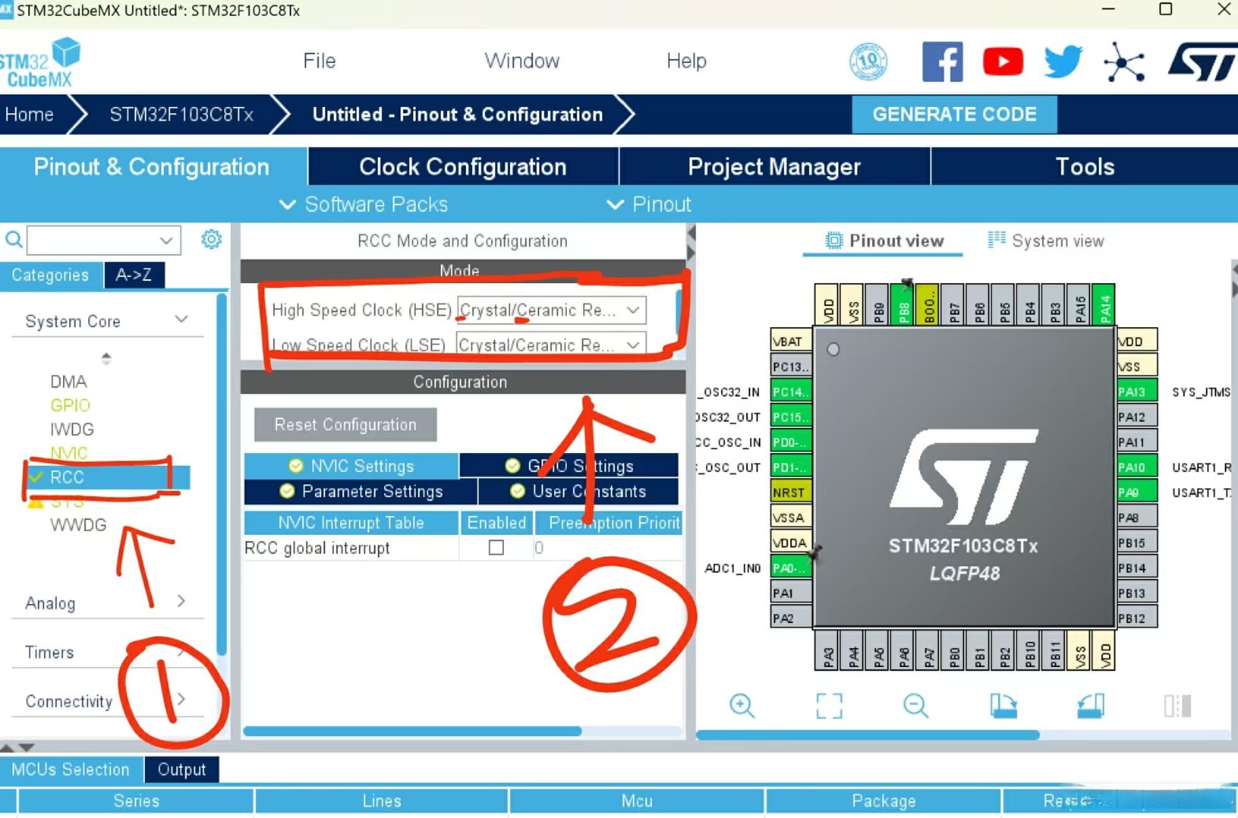Screen dimensions: 1238x818
Task: Click the pinout view horizontal scrollbar
Action: pyautogui.click(x=868, y=735)
